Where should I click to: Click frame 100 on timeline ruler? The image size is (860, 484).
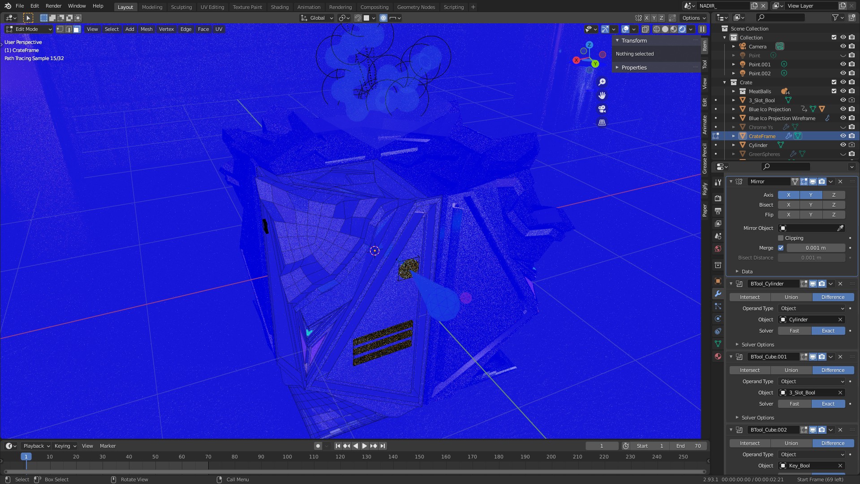coord(287,457)
